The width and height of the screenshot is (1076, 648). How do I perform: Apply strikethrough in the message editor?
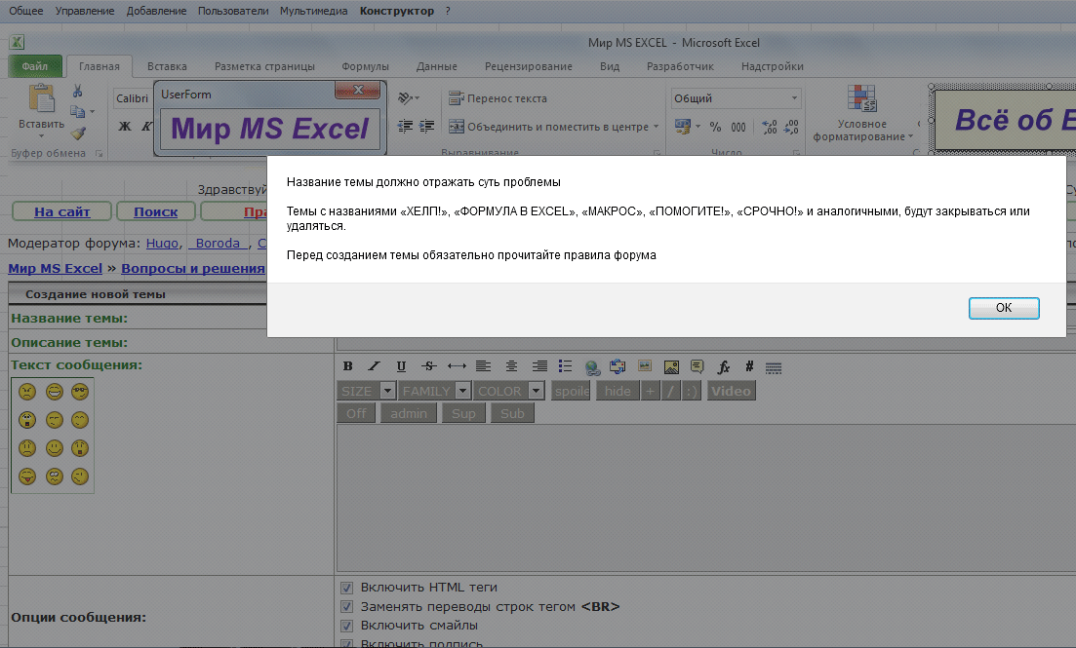pos(429,366)
